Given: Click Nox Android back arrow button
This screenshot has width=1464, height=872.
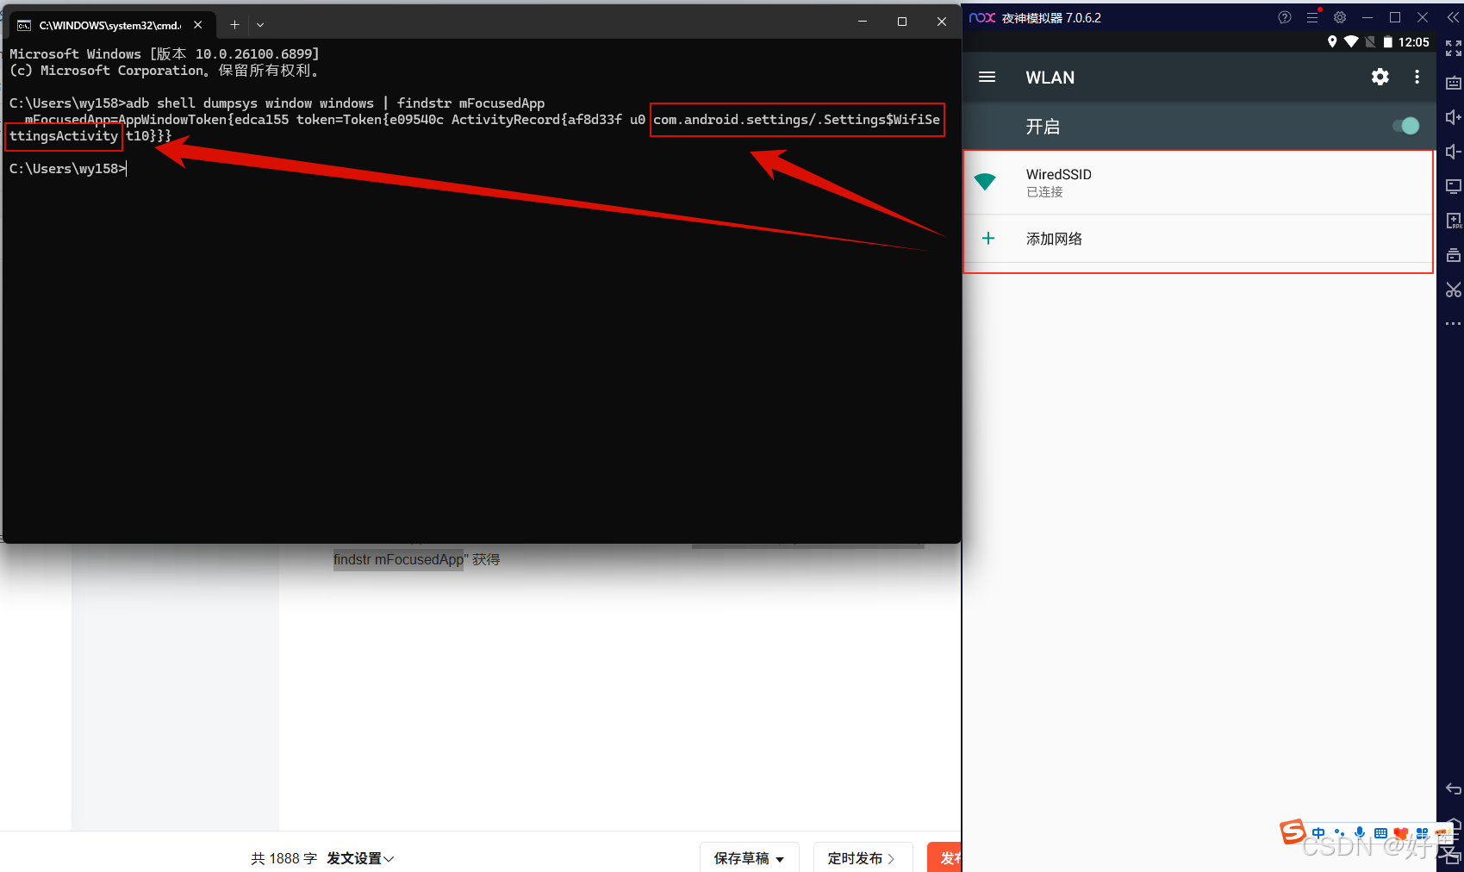Looking at the screenshot, I should [x=1454, y=788].
